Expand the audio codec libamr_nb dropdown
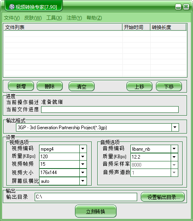This screenshot has width=193, height=221. pos(174,149)
